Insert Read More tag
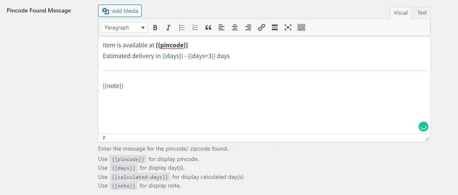Screen dimensions: 458x195 275,28
